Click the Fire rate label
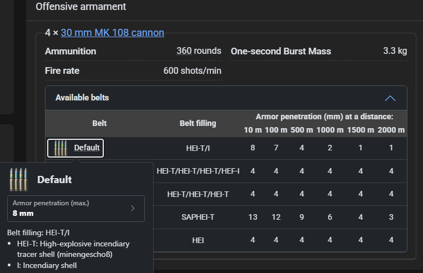Viewport: 423px width, 273px height. click(x=62, y=70)
